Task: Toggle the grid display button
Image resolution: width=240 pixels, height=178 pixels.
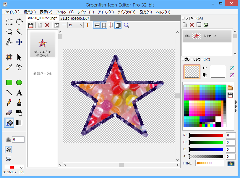Action: point(104,25)
